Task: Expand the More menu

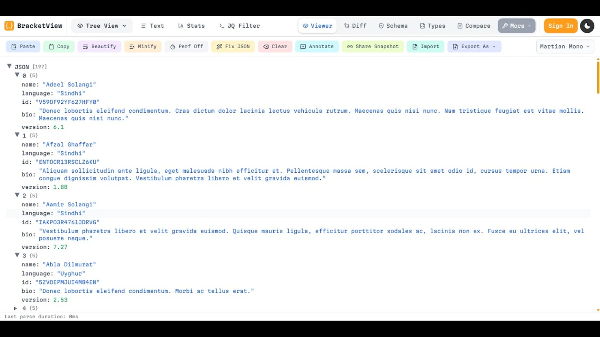Action: (516, 26)
